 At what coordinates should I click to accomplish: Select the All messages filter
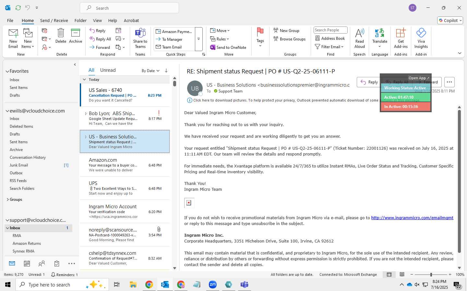point(91,70)
